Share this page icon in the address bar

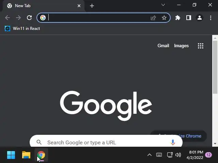[153, 18]
